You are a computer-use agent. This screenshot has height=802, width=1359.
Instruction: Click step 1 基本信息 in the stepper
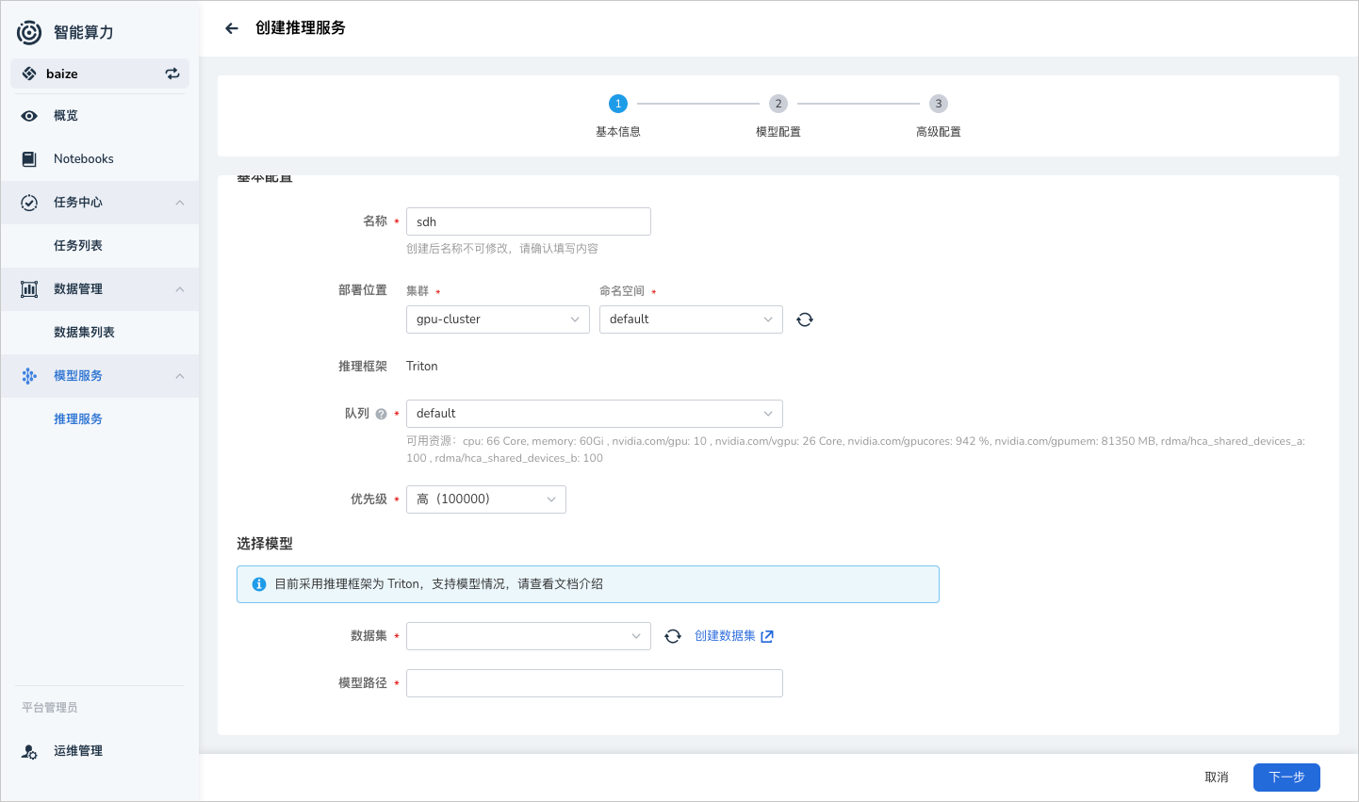[x=618, y=117]
